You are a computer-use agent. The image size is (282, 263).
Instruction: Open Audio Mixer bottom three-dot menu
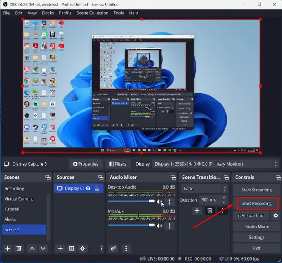pyautogui.click(x=126, y=249)
